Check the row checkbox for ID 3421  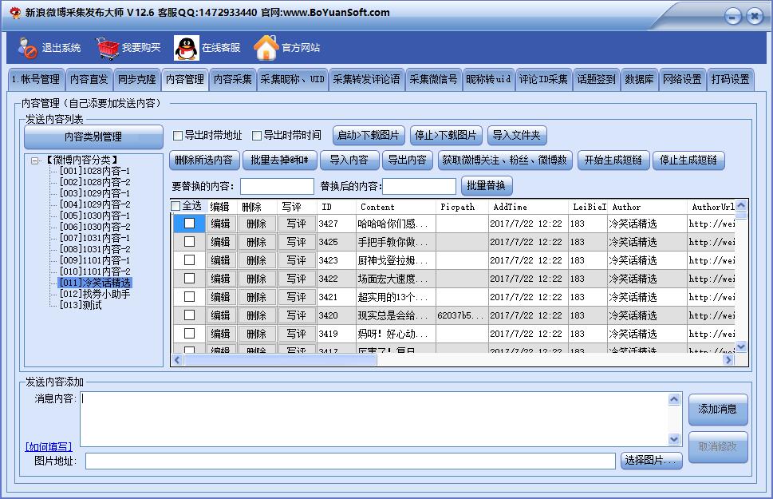(189, 297)
